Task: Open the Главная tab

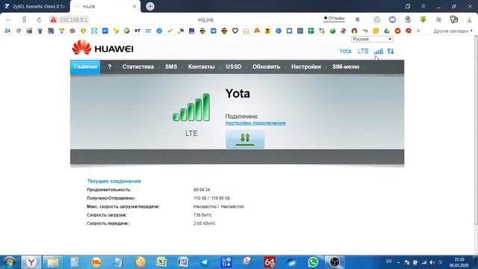Action: pyautogui.click(x=85, y=67)
